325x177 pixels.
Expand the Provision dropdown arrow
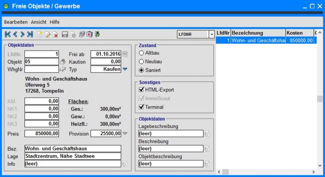point(125,134)
